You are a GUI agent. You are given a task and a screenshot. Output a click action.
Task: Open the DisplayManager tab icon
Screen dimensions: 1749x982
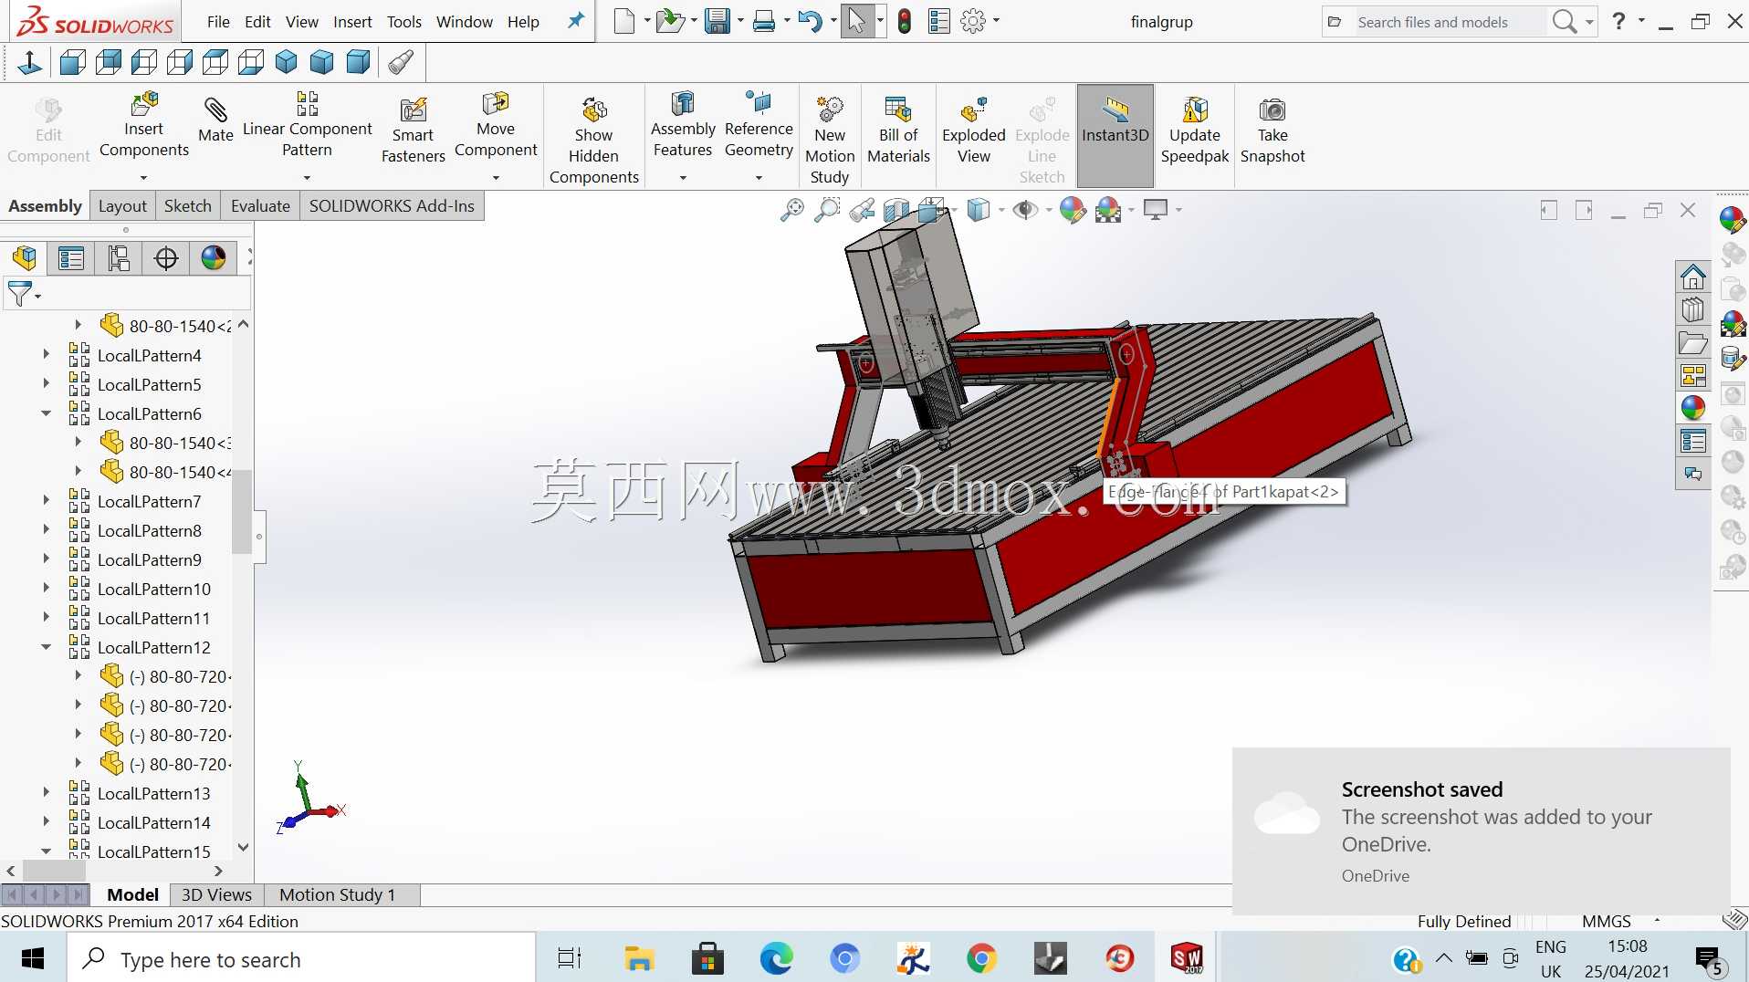click(214, 258)
